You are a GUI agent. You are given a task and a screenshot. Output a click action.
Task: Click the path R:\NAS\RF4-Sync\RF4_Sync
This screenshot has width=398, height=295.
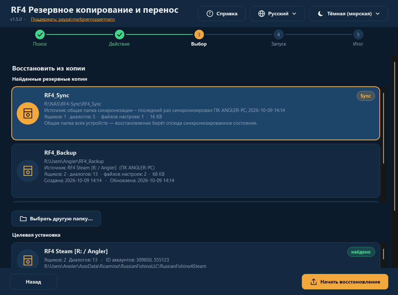(73, 104)
